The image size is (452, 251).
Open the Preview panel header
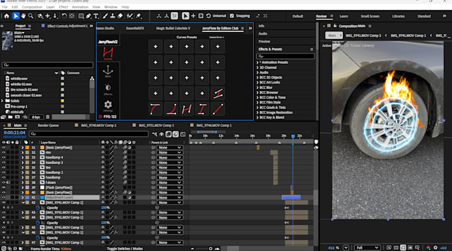click(x=264, y=41)
